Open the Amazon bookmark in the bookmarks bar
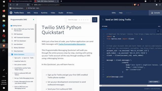 pyautogui.click(x=17, y=8)
